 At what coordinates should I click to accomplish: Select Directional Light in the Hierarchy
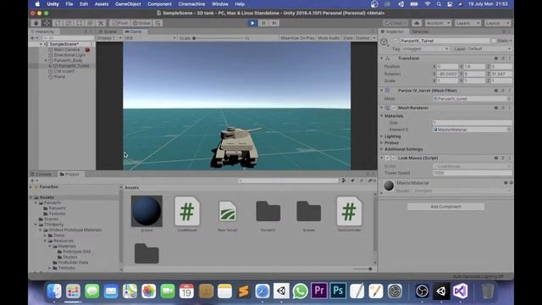[x=69, y=55]
